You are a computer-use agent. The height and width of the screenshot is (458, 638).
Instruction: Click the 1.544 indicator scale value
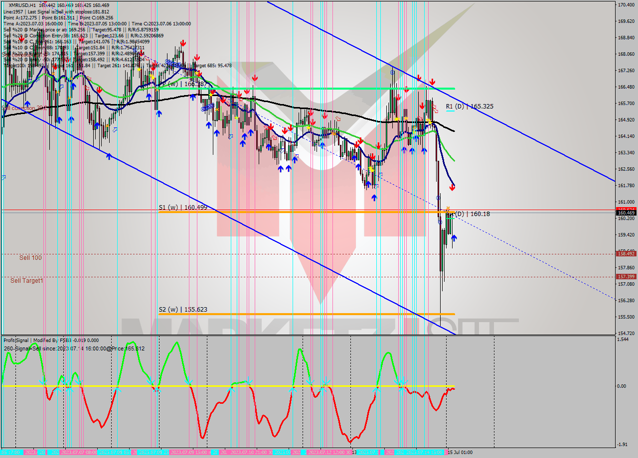tap(623, 340)
